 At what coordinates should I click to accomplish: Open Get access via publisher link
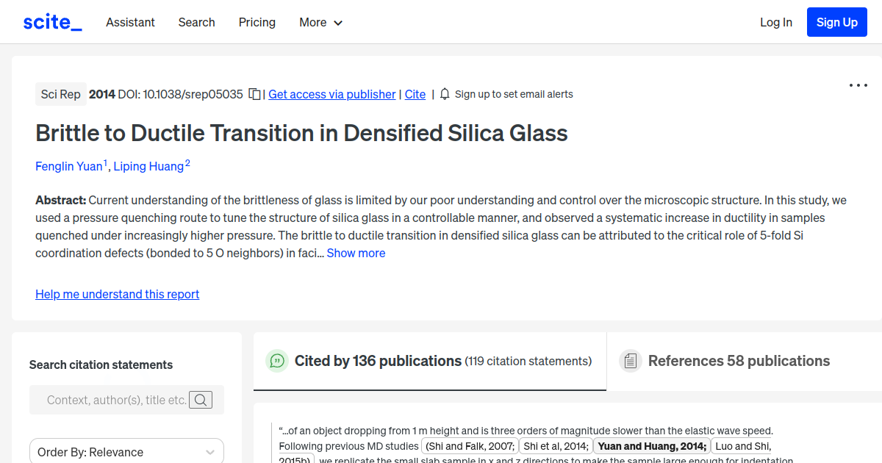[331, 94]
